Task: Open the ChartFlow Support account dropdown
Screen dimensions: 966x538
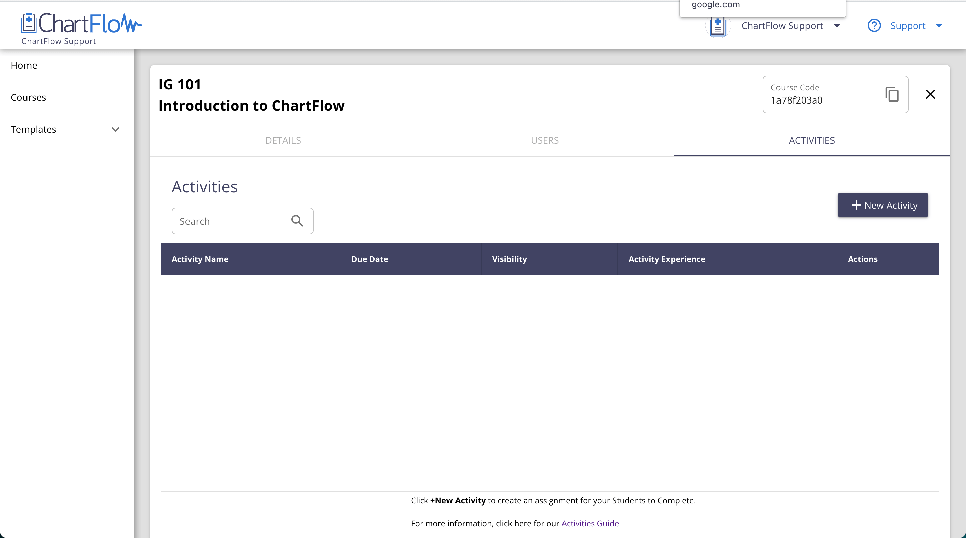Action: coord(837,26)
